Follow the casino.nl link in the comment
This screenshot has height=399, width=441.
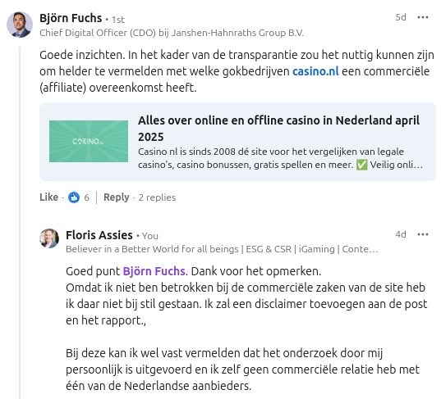tap(315, 71)
